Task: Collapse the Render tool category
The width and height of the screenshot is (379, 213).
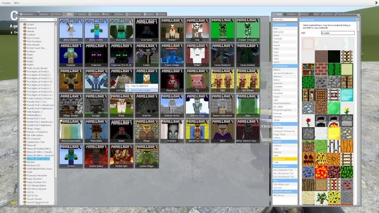Action: [285, 142]
